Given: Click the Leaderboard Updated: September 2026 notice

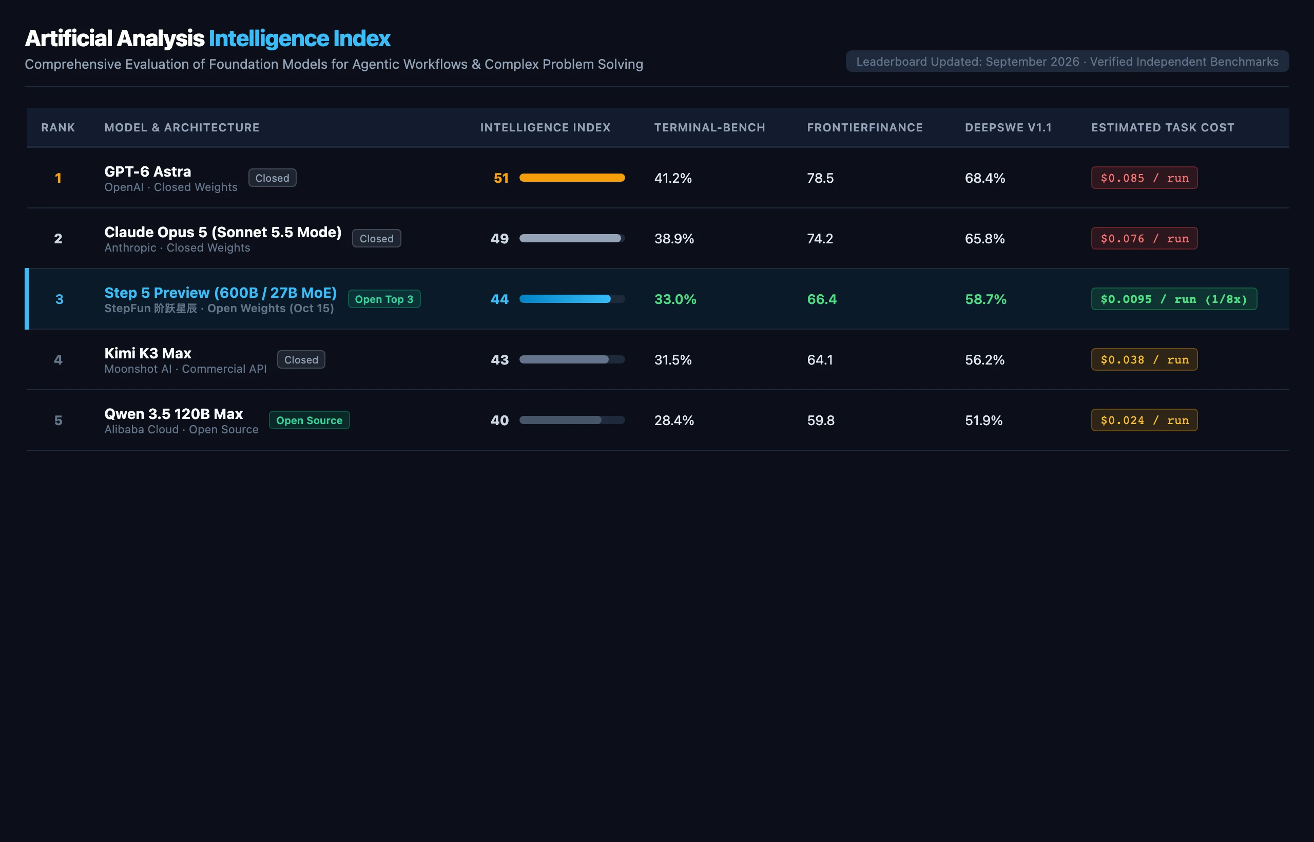Looking at the screenshot, I should point(1067,61).
